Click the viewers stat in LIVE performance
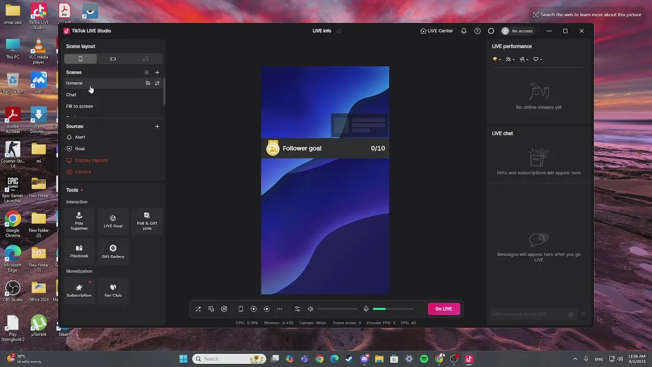This screenshot has height=367, width=652. pos(510,59)
